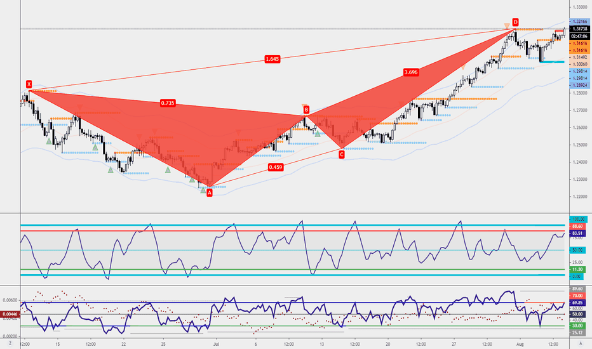Image resolution: width=592 pixels, height=349 pixels.
Task: Click the 69.85 RSI value label
Action: click(577, 303)
